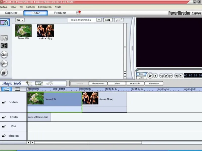The height and width of the screenshot is (151, 202).
Task: Switch to Timeline view icon
Action: point(7,89)
